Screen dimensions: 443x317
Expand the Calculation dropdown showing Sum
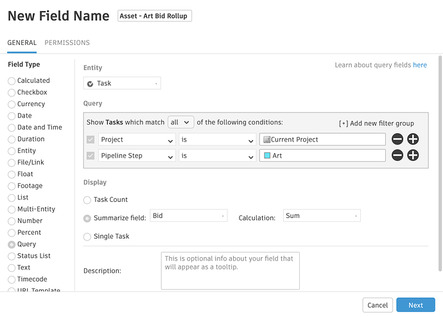click(322, 216)
